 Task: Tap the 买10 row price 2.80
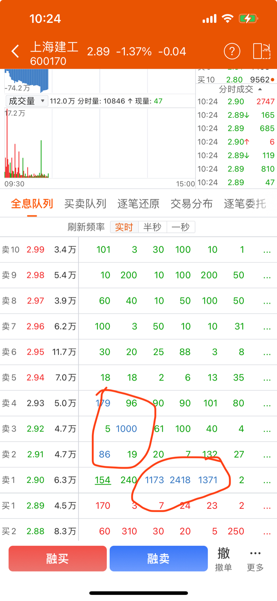click(234, 80)
